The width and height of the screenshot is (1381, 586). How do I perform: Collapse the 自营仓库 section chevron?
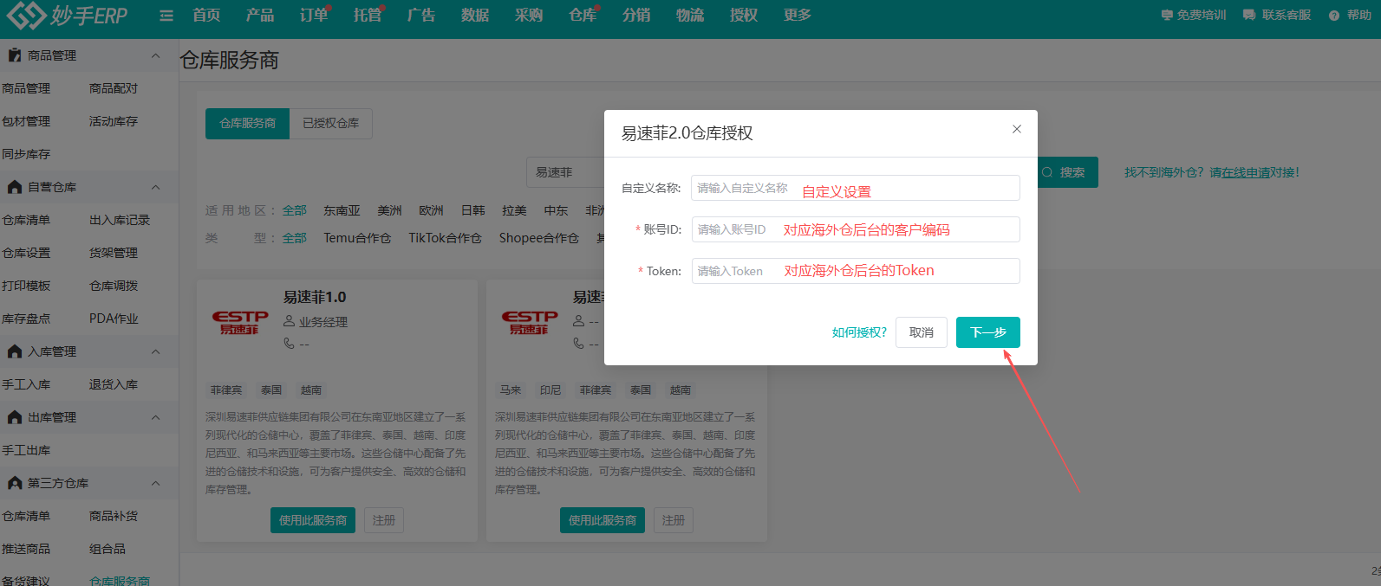point(156,187)
